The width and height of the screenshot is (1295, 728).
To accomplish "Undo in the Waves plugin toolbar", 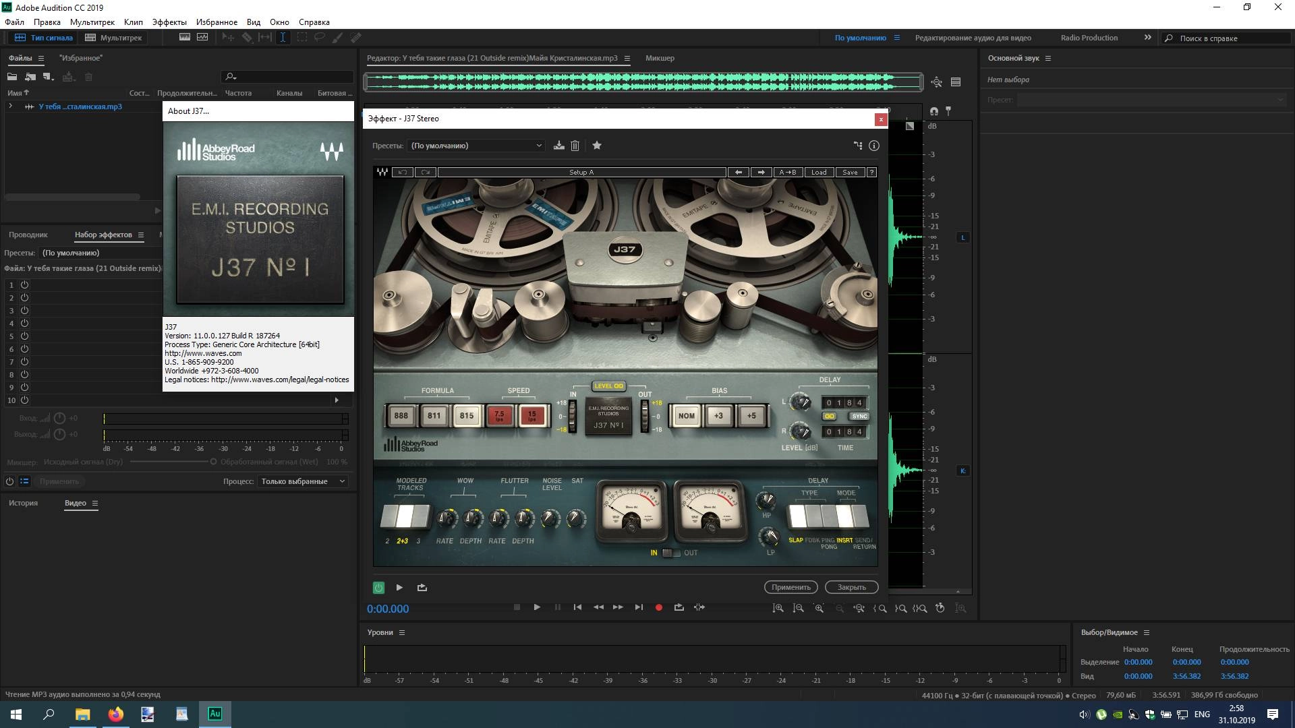I will pos(403,173).
